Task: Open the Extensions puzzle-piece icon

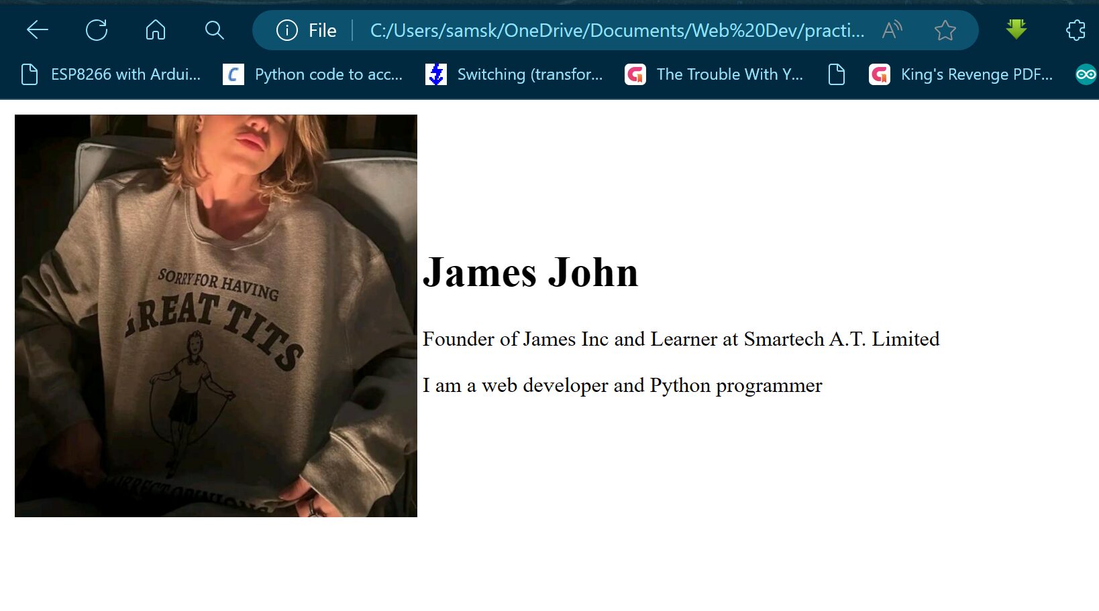Action: (1076, 29)
